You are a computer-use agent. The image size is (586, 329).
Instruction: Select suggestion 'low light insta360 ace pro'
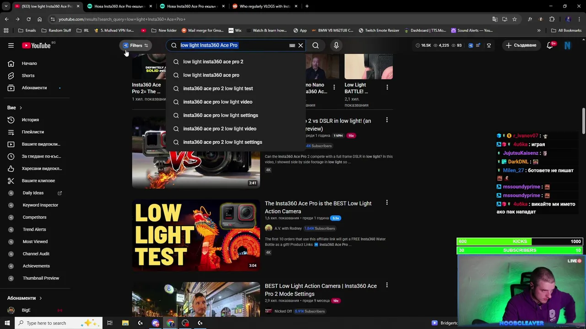(x=236, y=75)
